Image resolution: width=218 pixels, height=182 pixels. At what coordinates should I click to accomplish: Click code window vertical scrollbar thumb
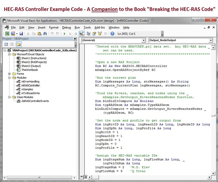point(213,115)
